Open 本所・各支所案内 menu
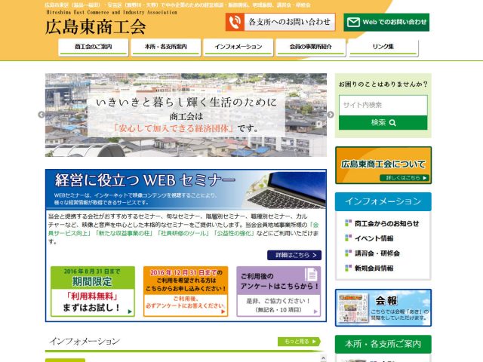 point(165,47)
